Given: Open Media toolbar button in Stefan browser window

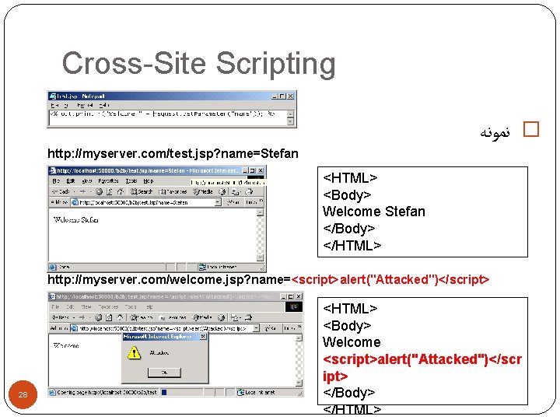Looking at the screenshot, I should [x=202, y=191].
